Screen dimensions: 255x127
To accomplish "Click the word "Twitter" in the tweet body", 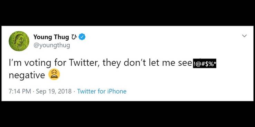I will point(84,63).
